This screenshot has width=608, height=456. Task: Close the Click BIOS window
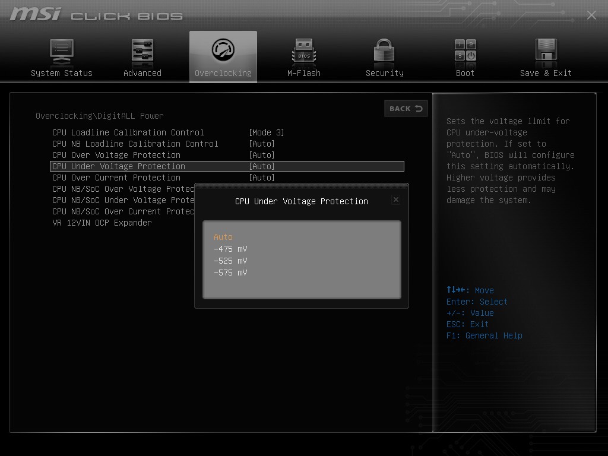591,15
